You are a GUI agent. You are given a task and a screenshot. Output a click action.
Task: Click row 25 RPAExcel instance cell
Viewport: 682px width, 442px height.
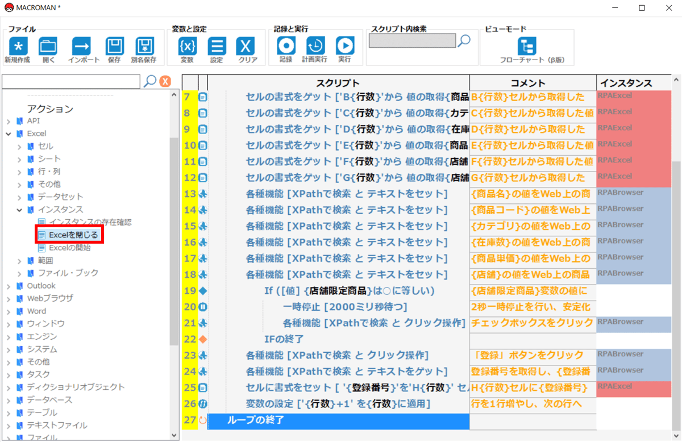(634, 389)
